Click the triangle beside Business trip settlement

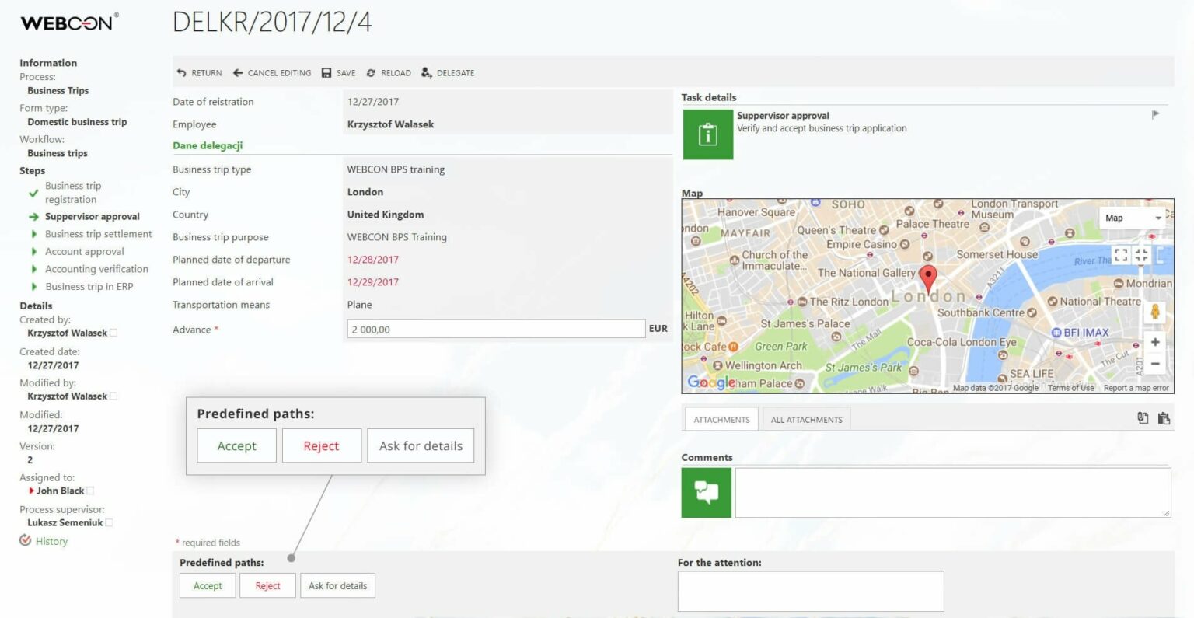[33, 234]
